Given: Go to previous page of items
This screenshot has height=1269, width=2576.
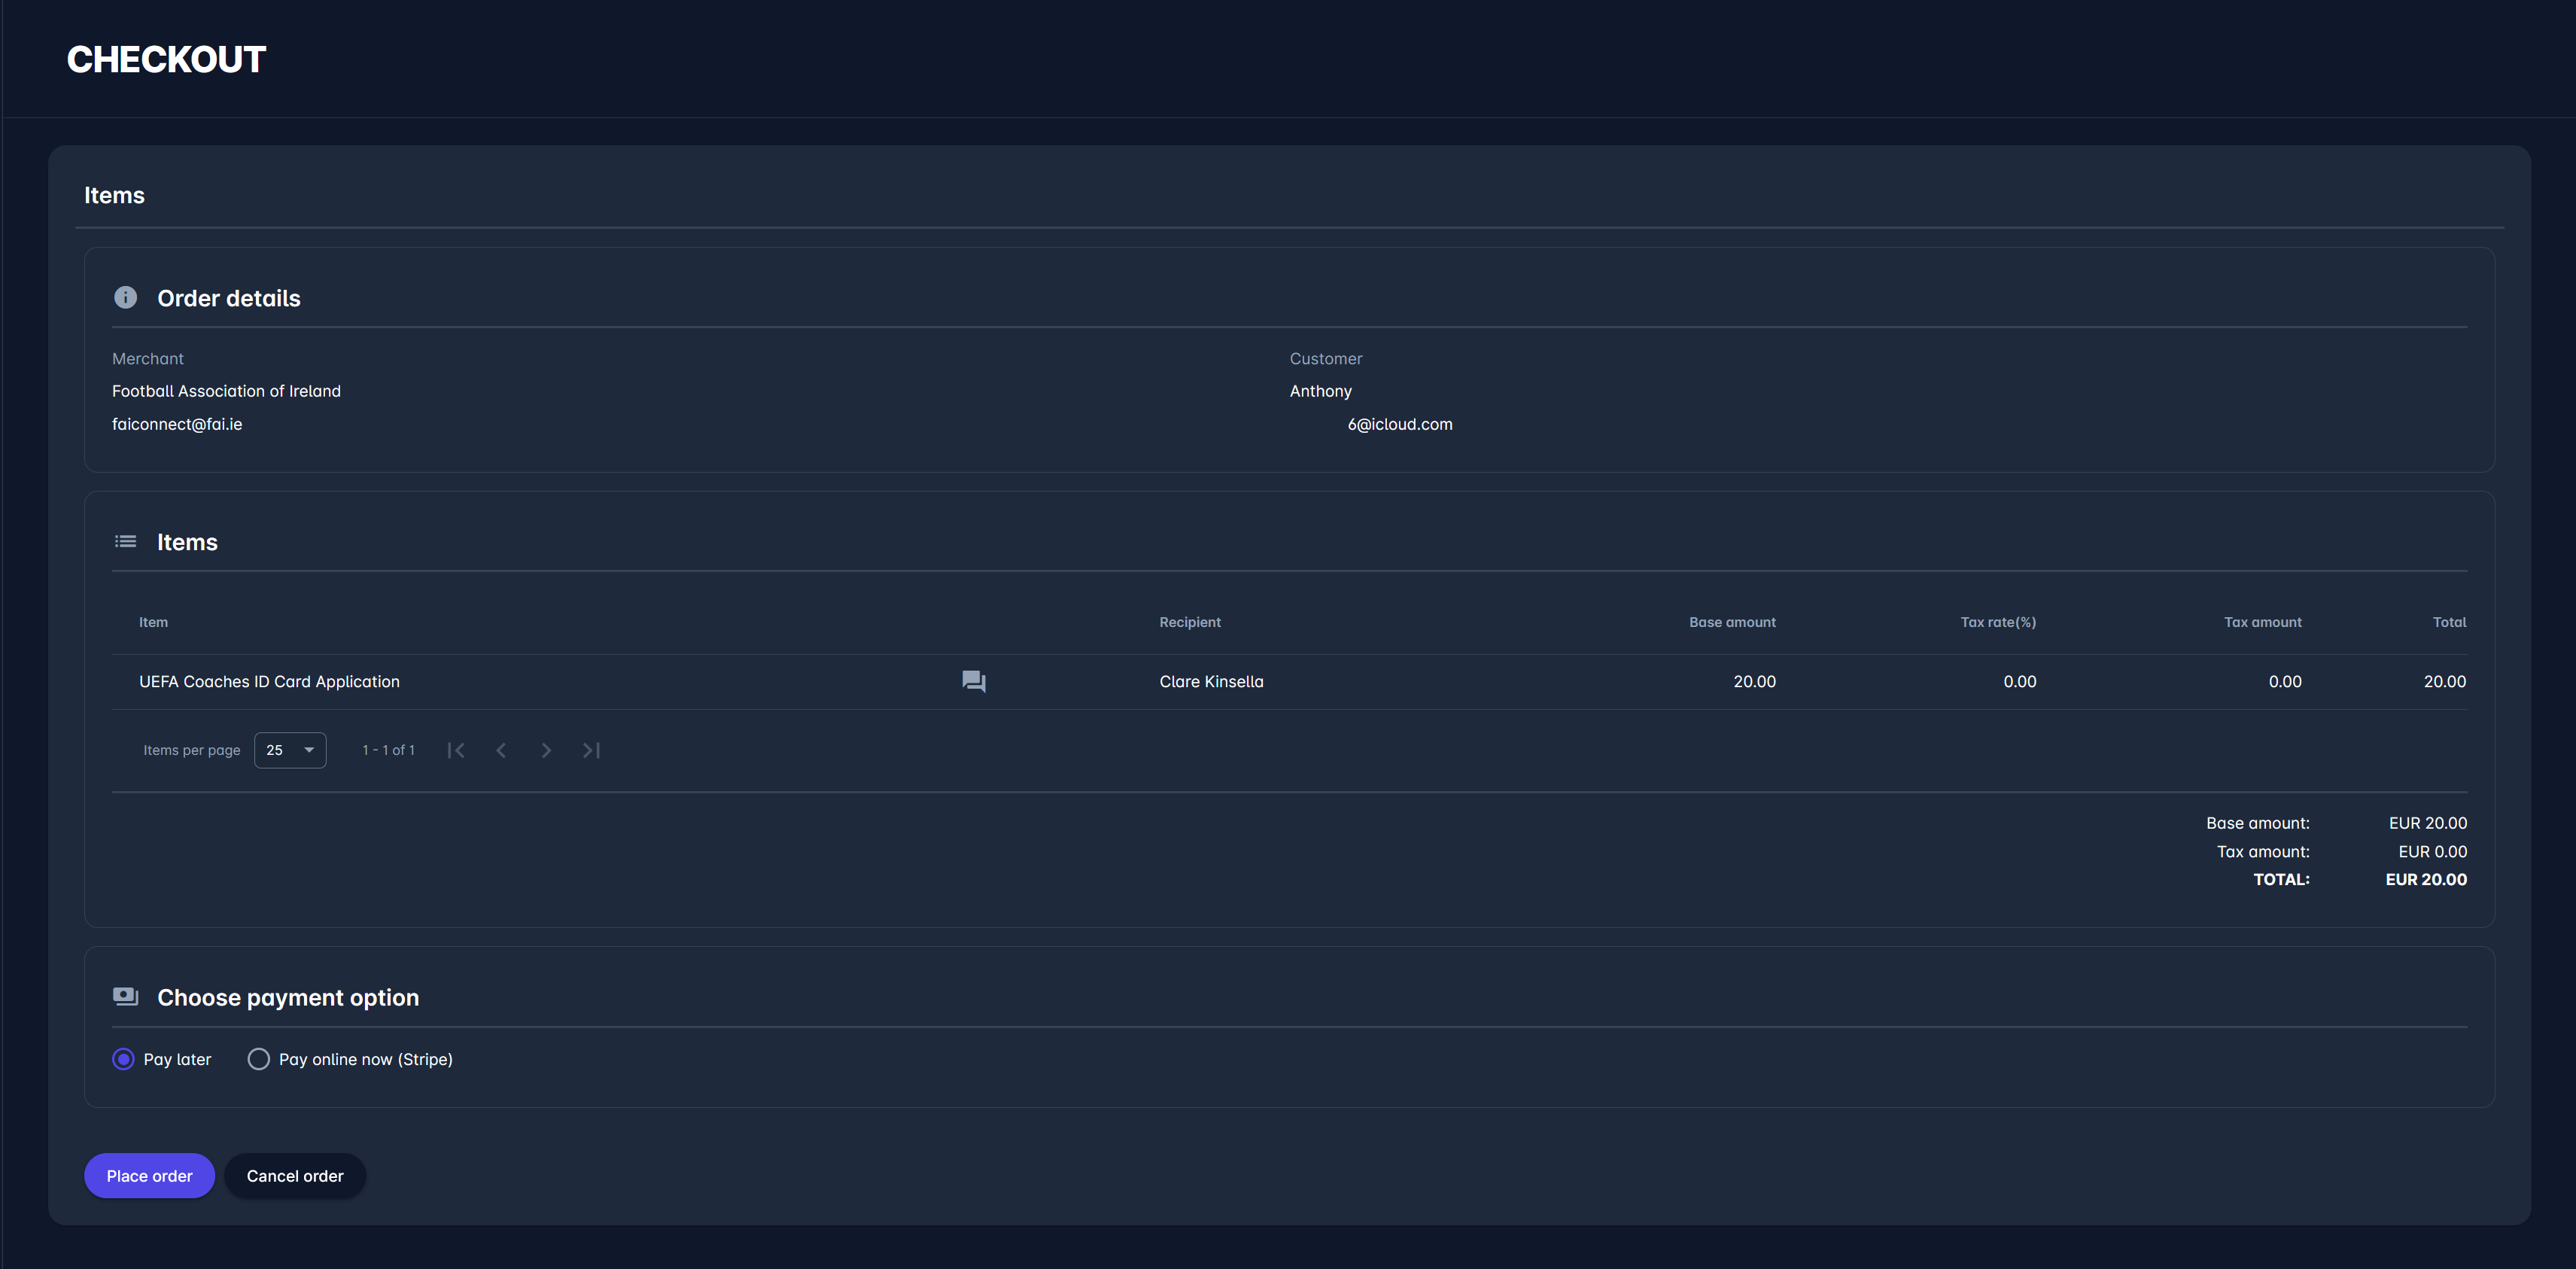Looking at the screenshot, I should pos(501,750).
